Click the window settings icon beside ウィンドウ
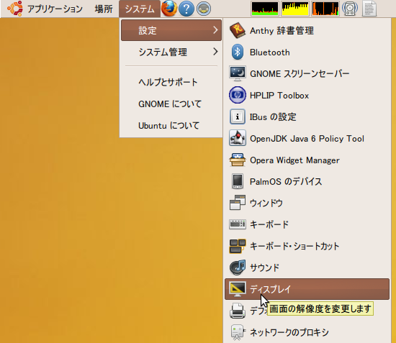 pos(238,203)
